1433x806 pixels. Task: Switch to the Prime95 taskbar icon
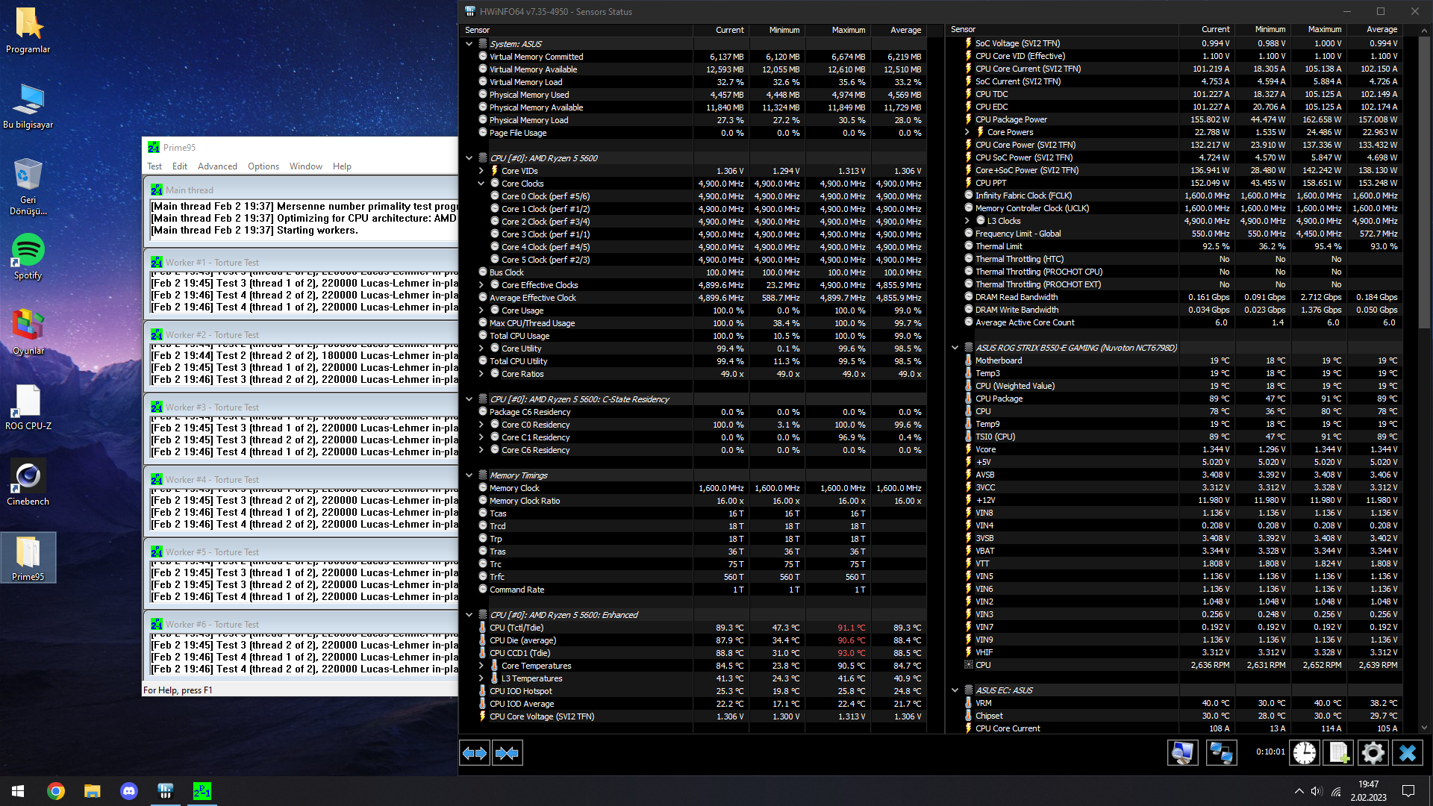[x=202, y=791]
